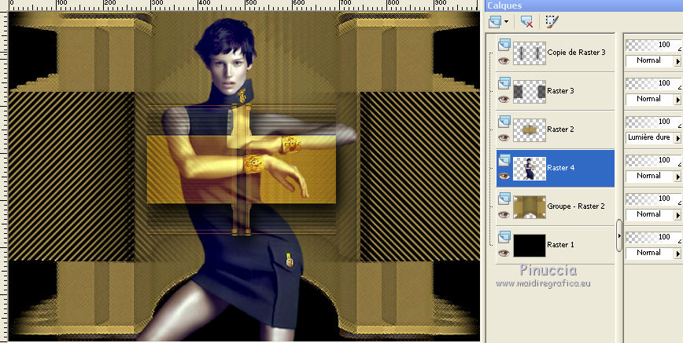The image size is (683, 343).
Task: Adjust opacity slider of Raster 1
Action: (654, 237)
